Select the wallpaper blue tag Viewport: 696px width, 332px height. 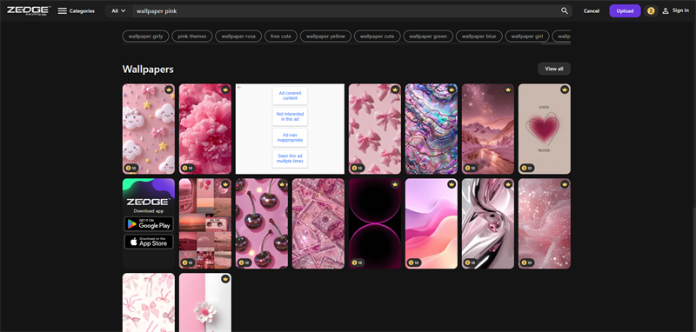(x=479, y=37)
